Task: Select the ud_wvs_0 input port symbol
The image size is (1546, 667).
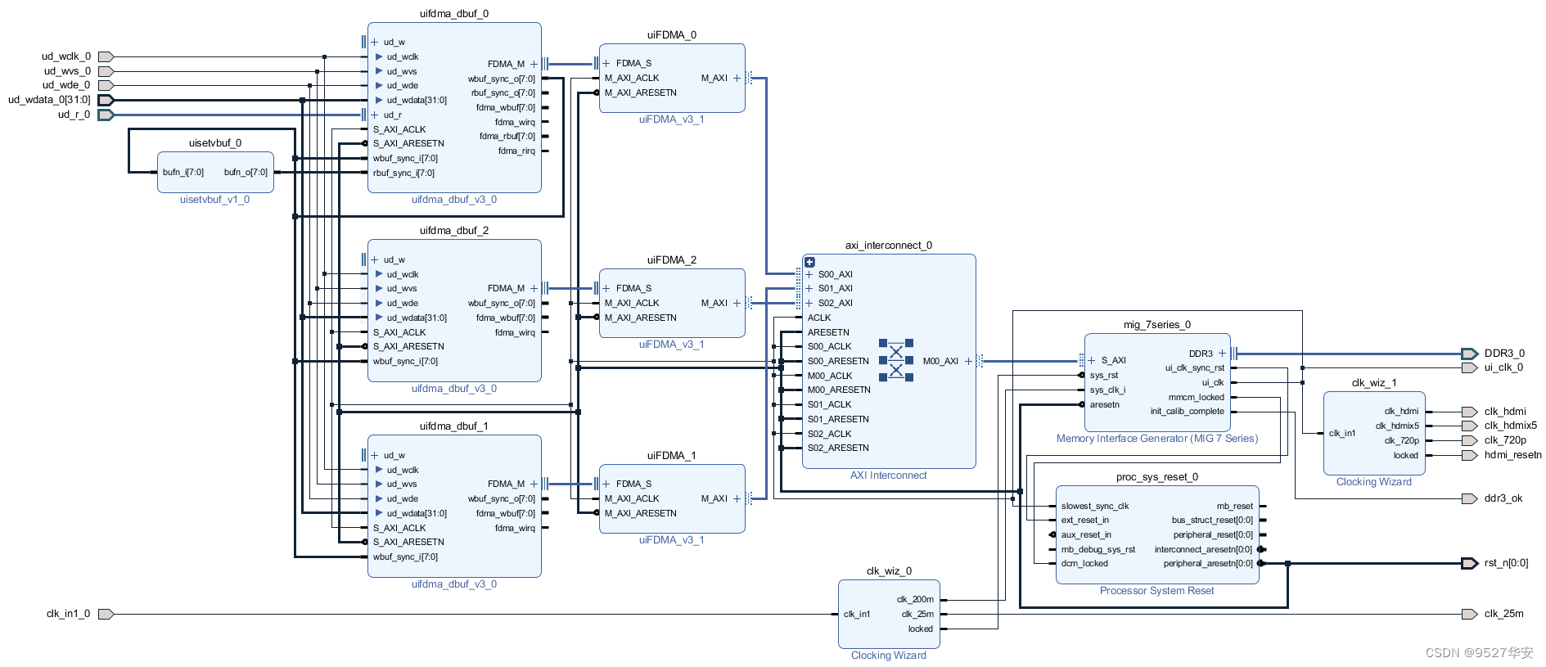Action: click(106, 71)
